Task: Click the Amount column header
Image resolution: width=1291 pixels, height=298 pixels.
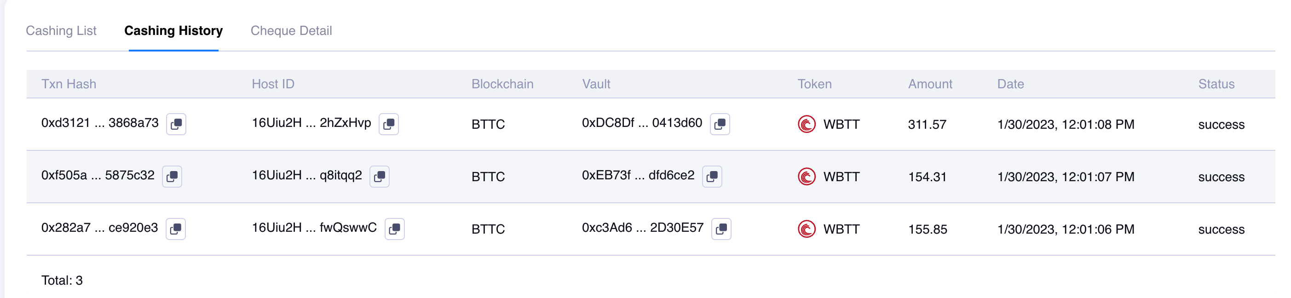Action: (x=930, y=84)
